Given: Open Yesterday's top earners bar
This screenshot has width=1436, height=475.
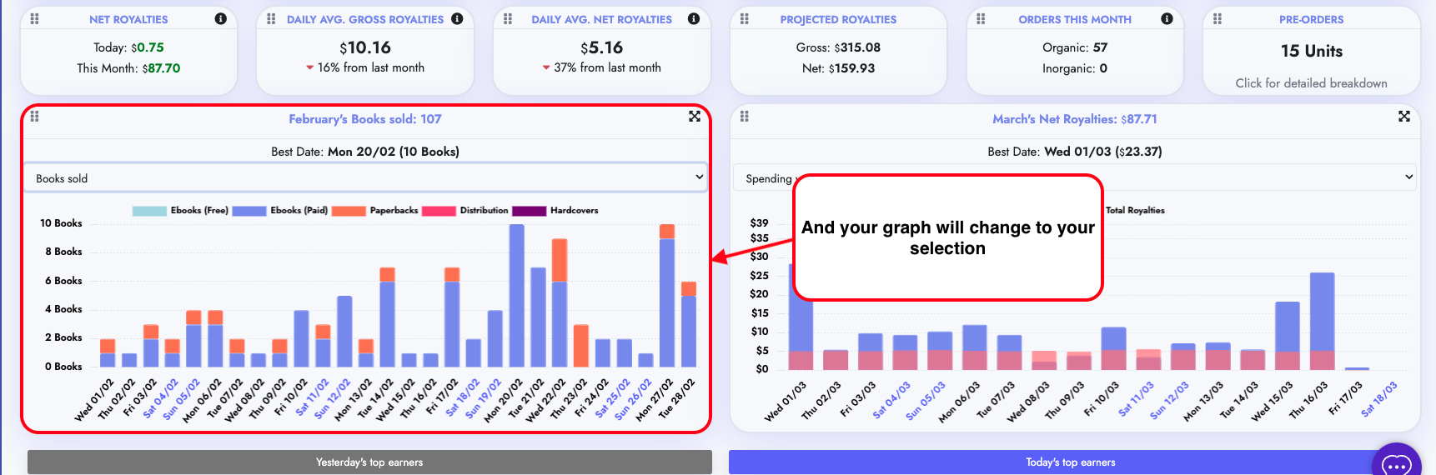Looking at the screenshot, I should pos(369,462).
